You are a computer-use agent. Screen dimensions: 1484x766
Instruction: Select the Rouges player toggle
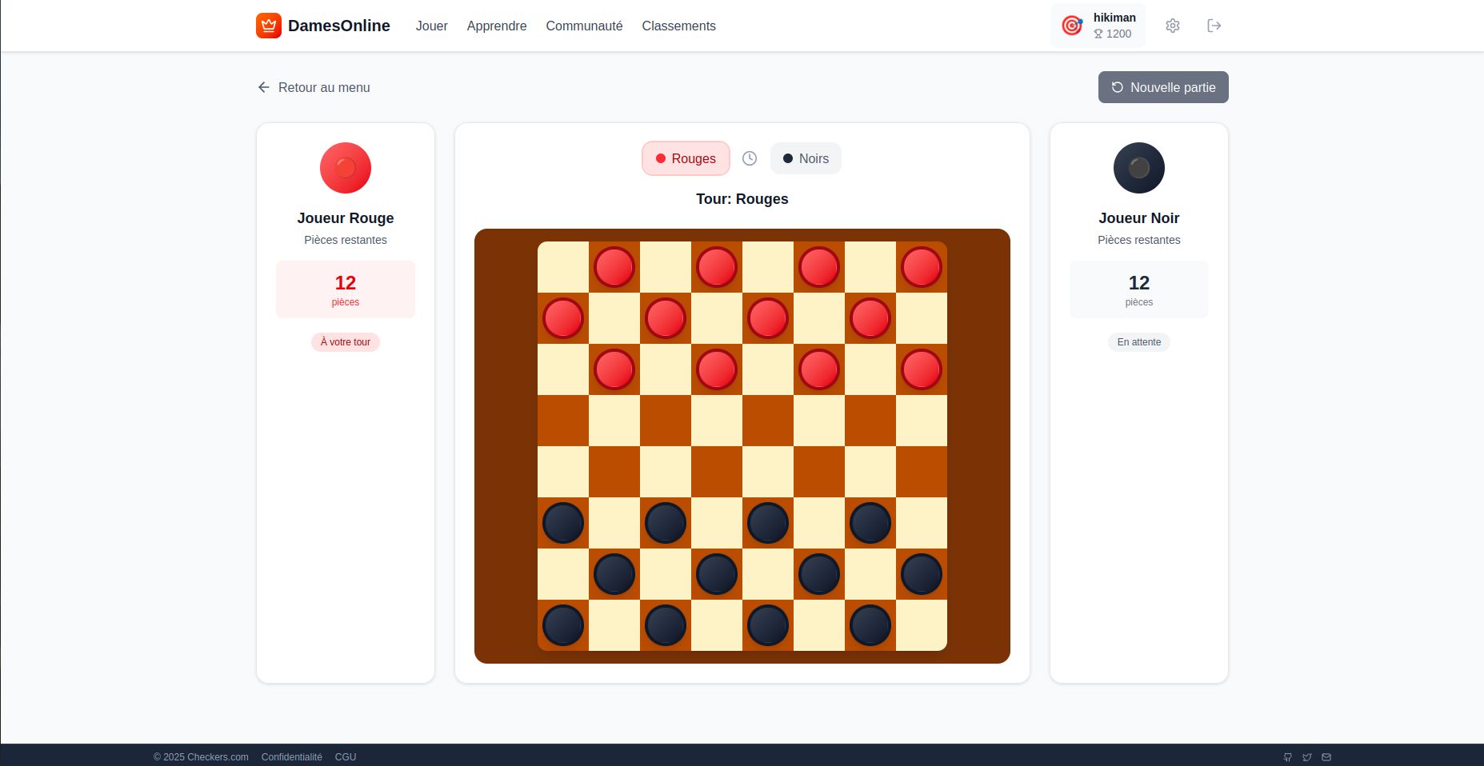click(685, 158)
